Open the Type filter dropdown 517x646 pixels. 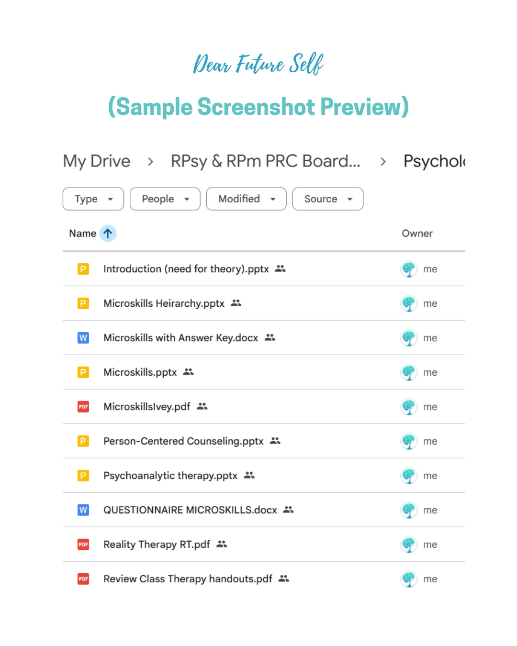pos(93,199)
